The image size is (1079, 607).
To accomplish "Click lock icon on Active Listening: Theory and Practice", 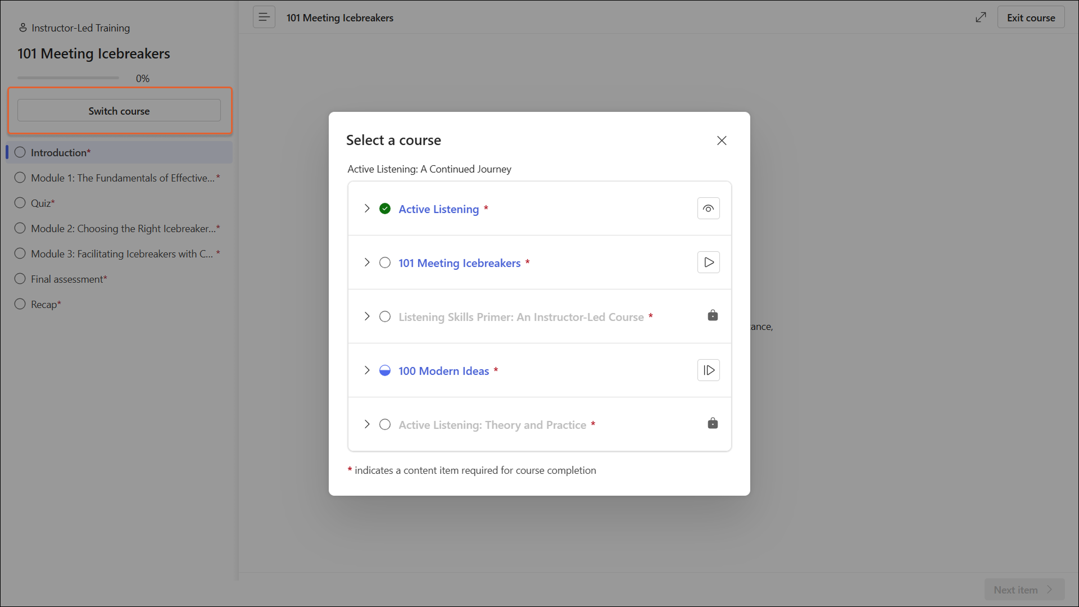I will click(713, 423).
